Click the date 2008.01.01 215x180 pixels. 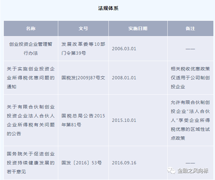point(124,78)
